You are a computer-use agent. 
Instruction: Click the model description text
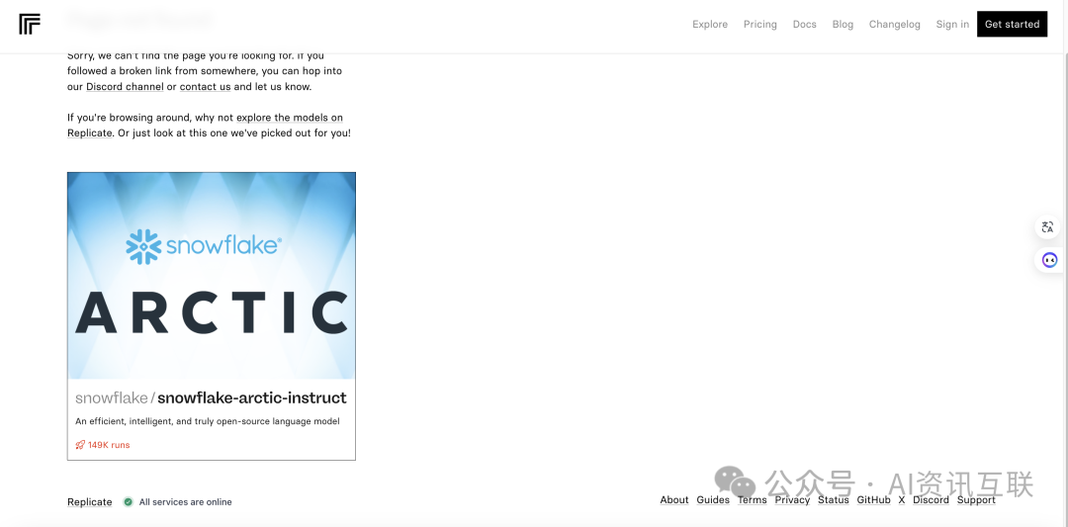click(207, 421)
